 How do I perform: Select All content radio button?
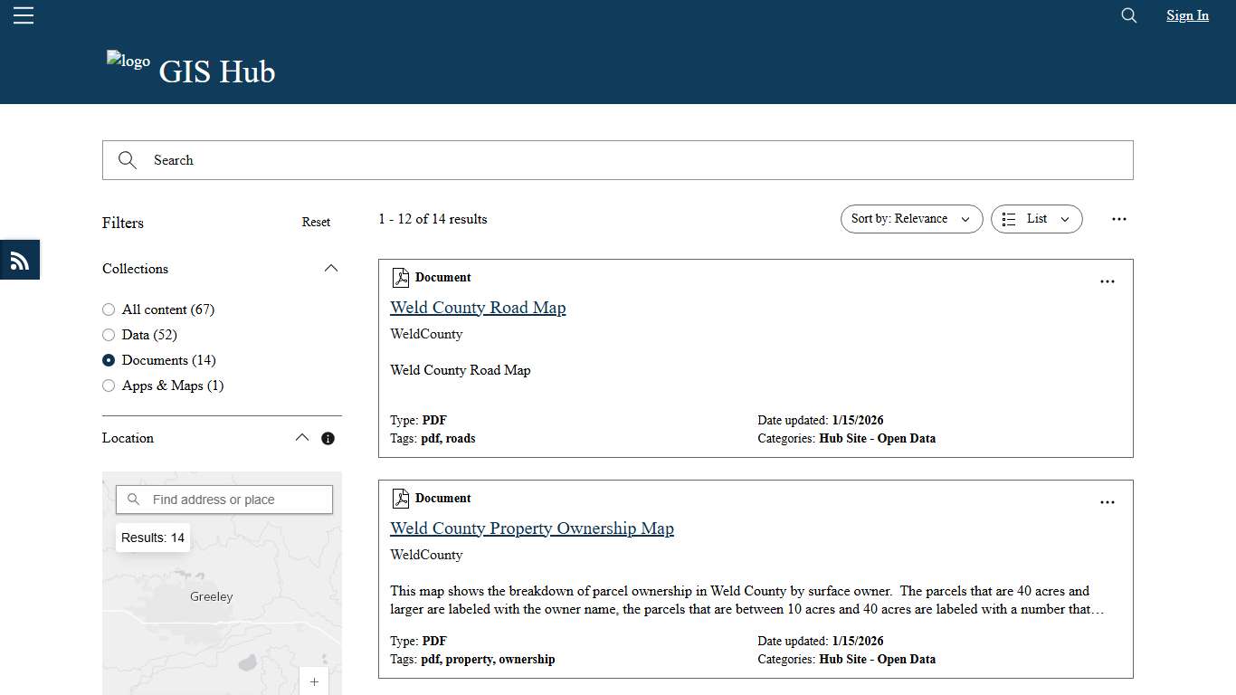(108, 309)
